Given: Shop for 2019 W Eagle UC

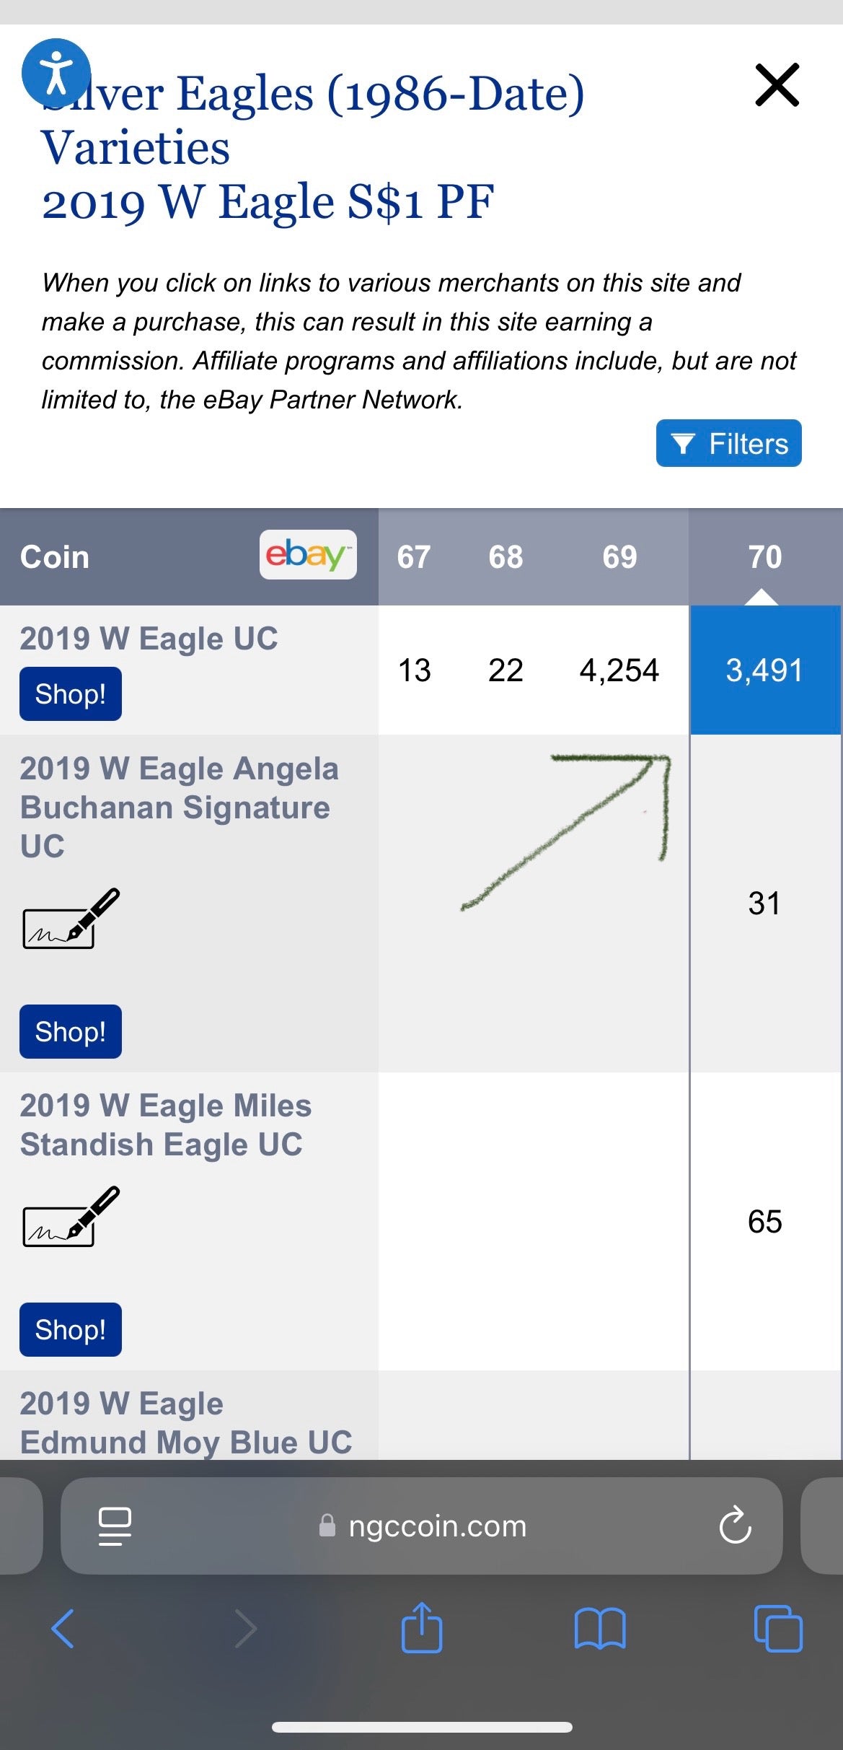Looking at the screenshot, I should pos(71,694).
